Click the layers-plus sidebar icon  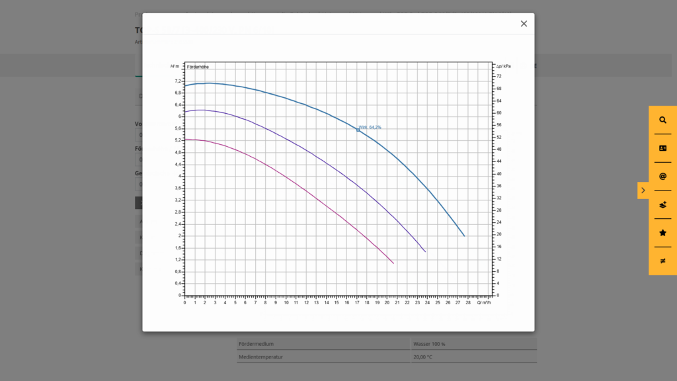click(662, 205)
